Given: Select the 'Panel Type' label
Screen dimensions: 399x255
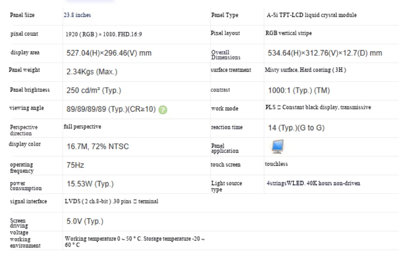Looking at the screenshot, I should [x=225, y=15].
